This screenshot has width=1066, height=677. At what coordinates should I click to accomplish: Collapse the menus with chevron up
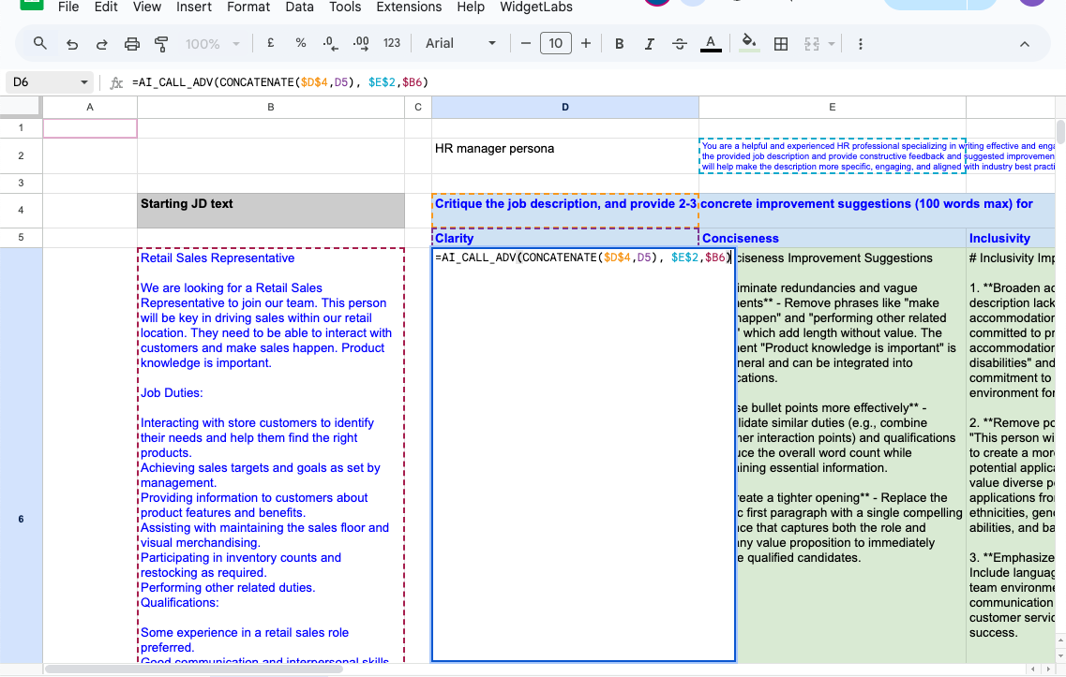pos(1025,44)
